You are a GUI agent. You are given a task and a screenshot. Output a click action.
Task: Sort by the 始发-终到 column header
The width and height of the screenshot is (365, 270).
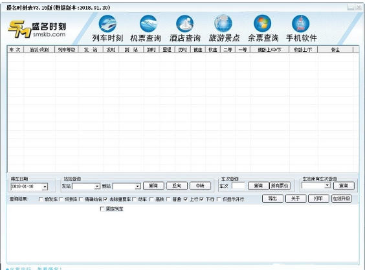[39, 50]
